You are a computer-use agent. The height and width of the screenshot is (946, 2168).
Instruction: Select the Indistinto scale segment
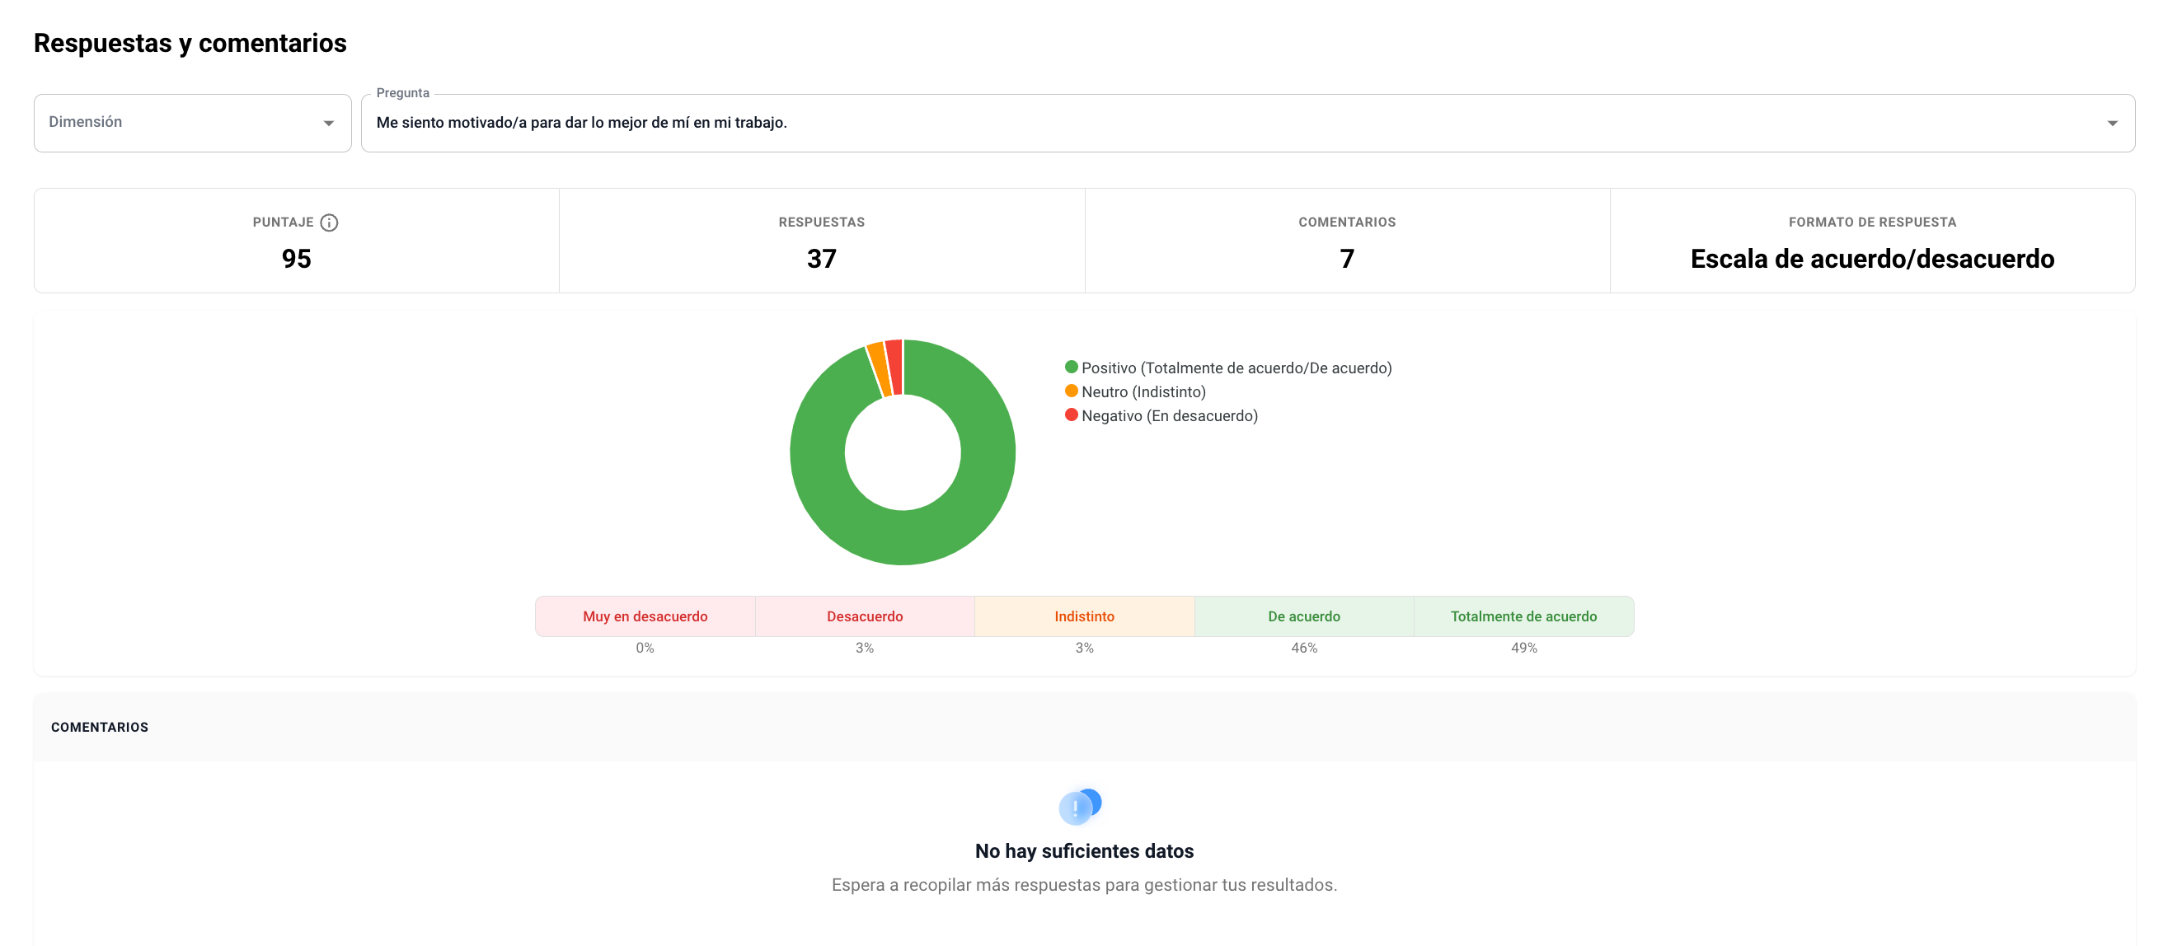(x=1084, y=616)
